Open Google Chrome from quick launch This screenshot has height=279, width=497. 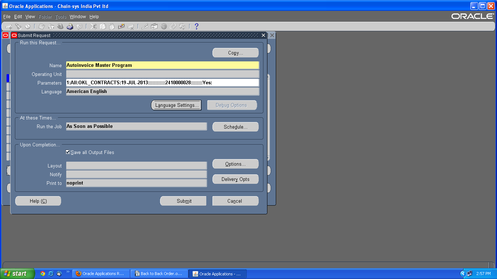pyautogui.click(x=43, y=274)
